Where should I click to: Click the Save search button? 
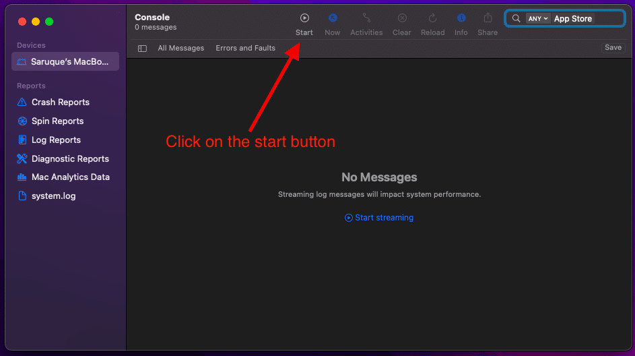pyautogui.click(x=613, y=48)
